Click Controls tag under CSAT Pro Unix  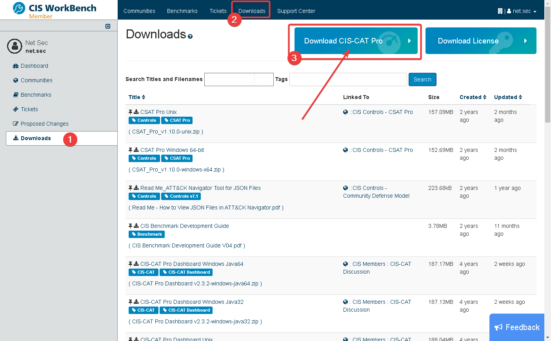pos(144,121)
